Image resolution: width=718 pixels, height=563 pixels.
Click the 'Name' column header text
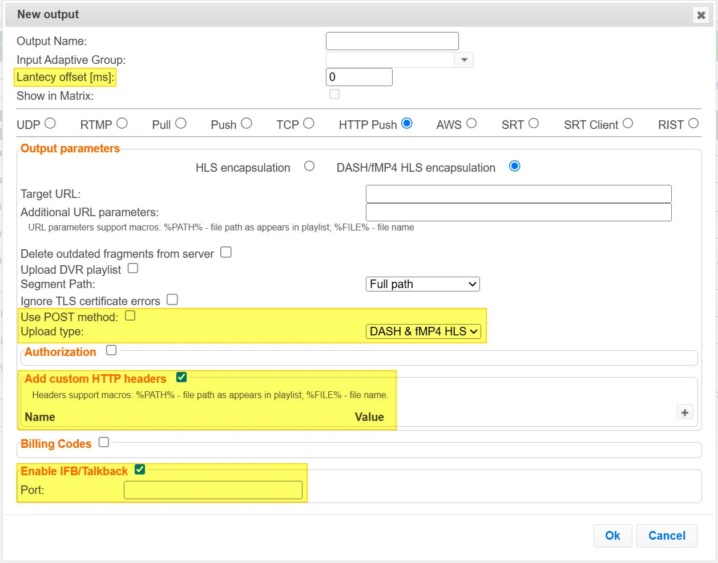coord(40,417)
